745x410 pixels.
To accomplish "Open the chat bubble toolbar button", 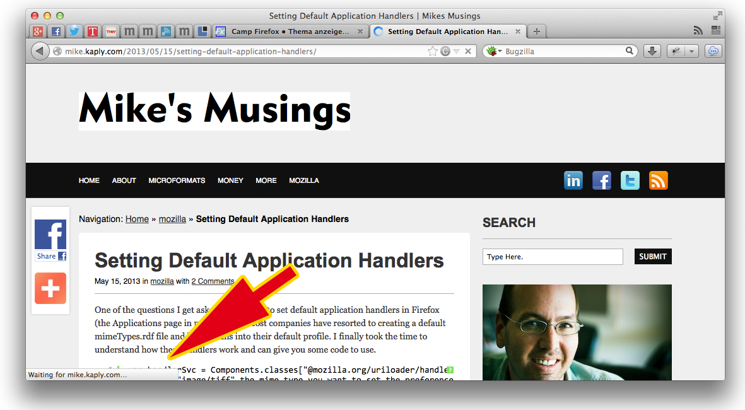I will pos(713,51).
